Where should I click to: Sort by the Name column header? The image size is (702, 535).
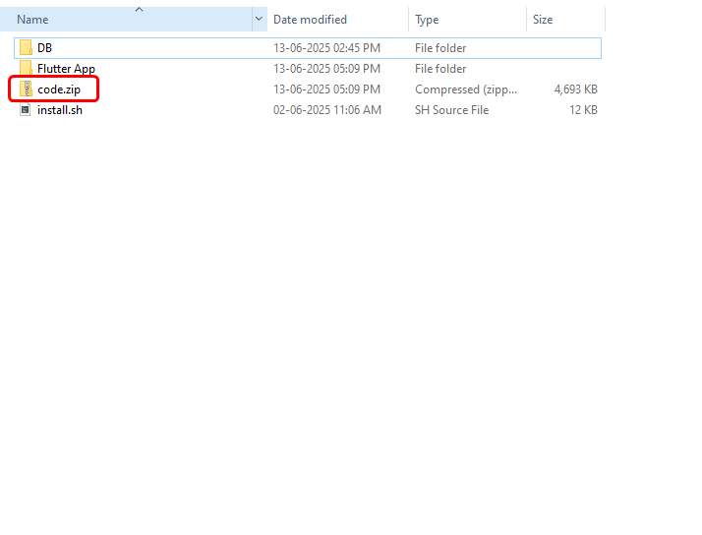[x=126, y=20]
